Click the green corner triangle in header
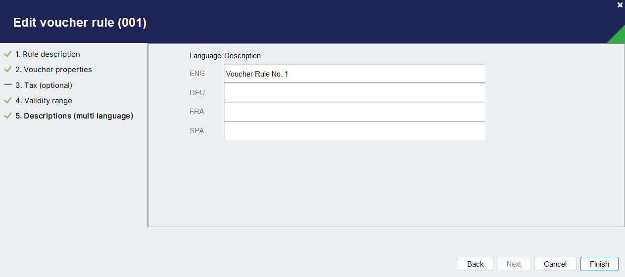625x277 pixels. click(x=619, y=37)
